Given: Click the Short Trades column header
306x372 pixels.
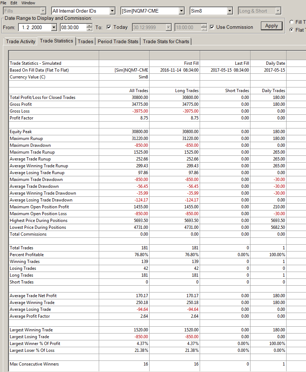Looking at the screenshot, I should (237, 91).
